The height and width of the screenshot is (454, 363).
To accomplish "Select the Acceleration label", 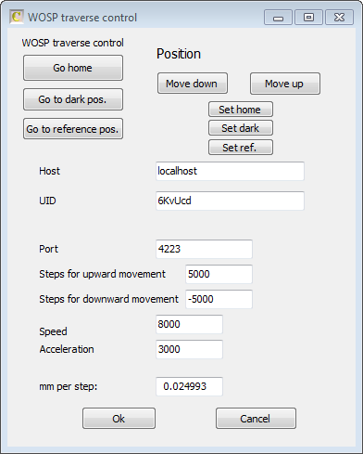I will [67, 349].
